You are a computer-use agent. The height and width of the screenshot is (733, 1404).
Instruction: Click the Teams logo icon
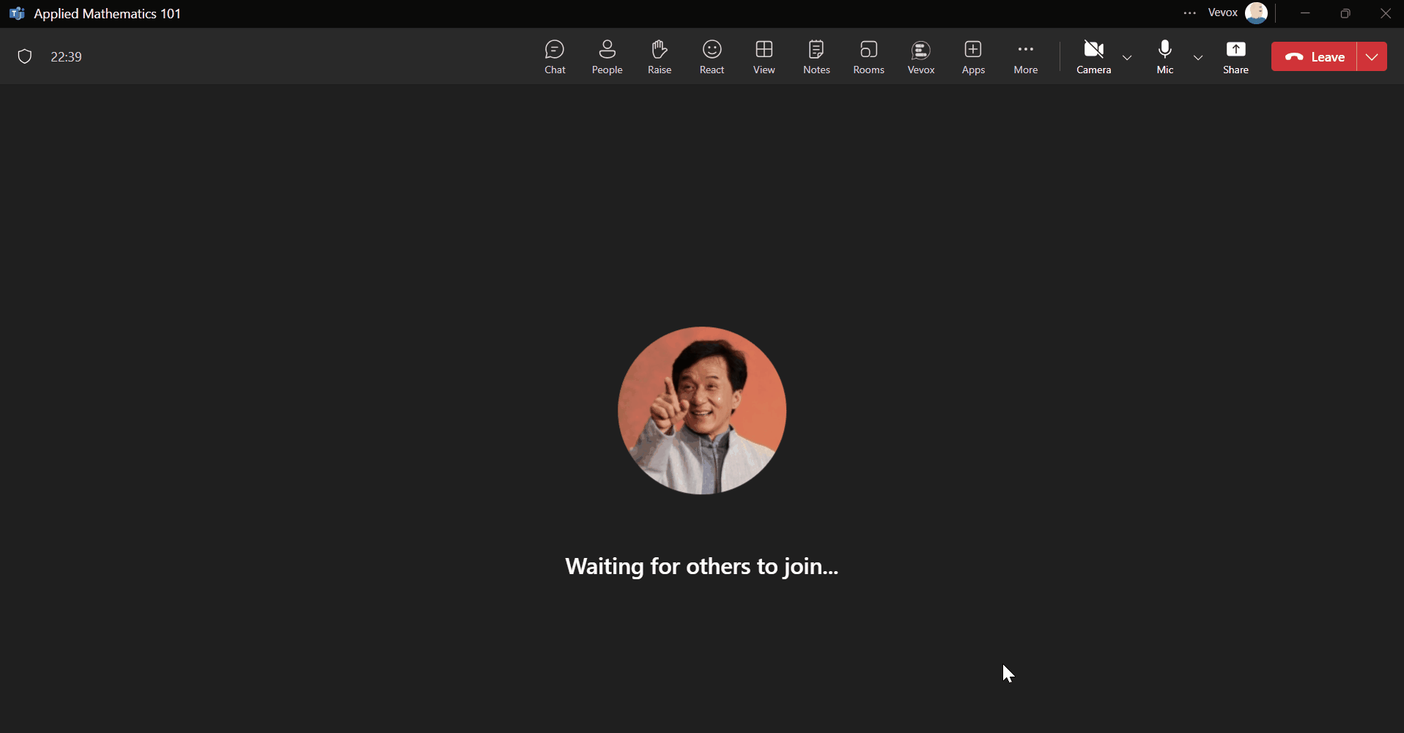point(17,14)
